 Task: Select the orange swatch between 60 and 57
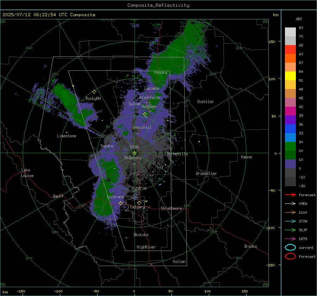(290, 58)
